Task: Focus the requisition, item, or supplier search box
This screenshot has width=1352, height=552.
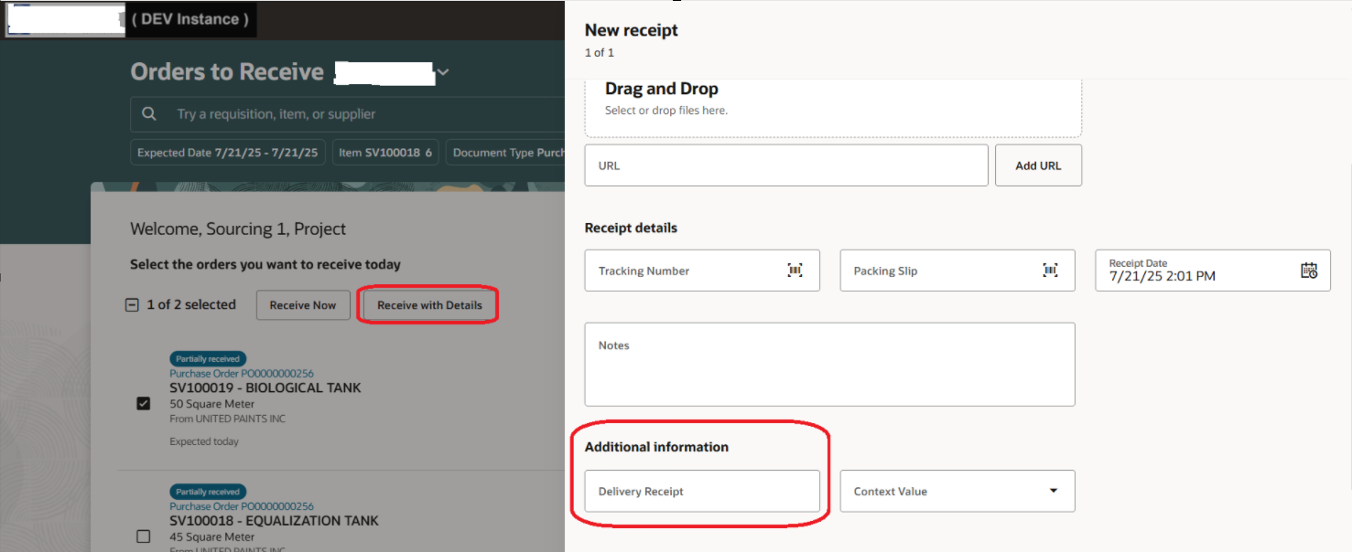Action: (x=348, y=114)
